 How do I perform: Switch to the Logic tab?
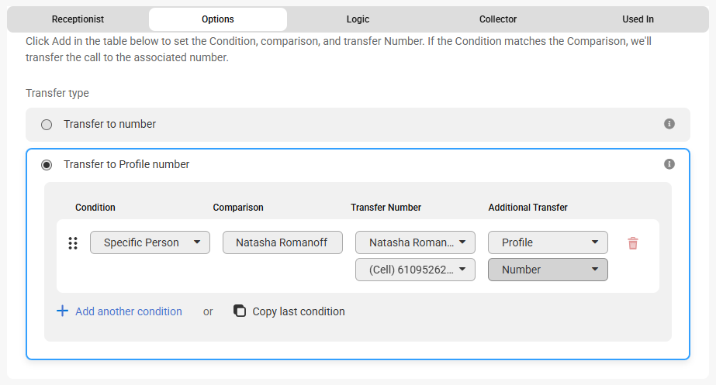click(358, 19)
